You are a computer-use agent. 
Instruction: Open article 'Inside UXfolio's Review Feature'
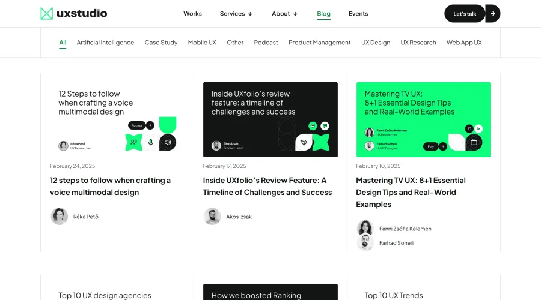(x=267, y=187)
